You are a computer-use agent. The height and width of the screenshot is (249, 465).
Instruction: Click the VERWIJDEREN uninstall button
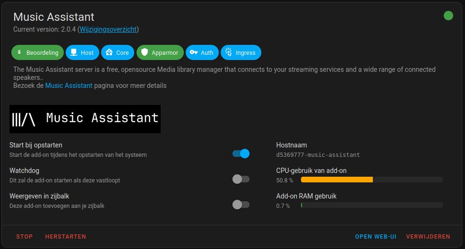click(428, 236)
